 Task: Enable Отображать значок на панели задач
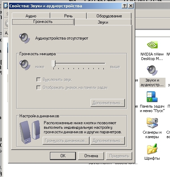click(x=39, y=87)
